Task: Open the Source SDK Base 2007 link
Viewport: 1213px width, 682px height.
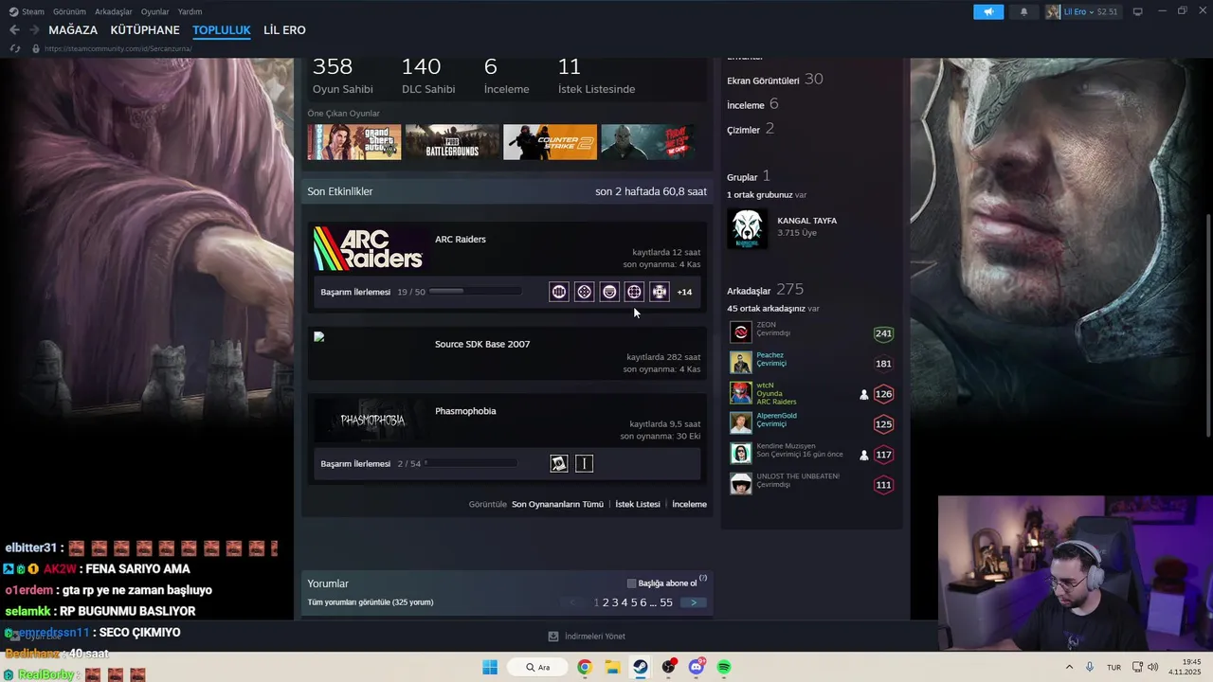Action: [x=482, y=344]
